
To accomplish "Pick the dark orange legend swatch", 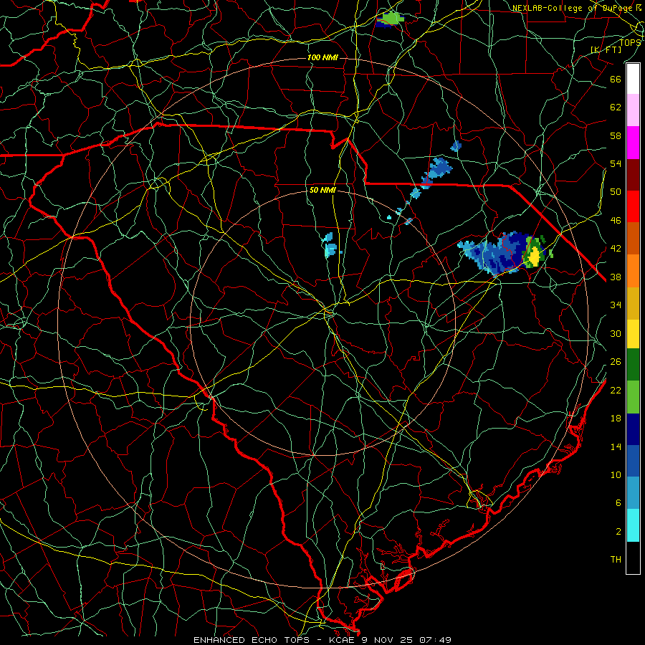I will click(x=633, y=238).
